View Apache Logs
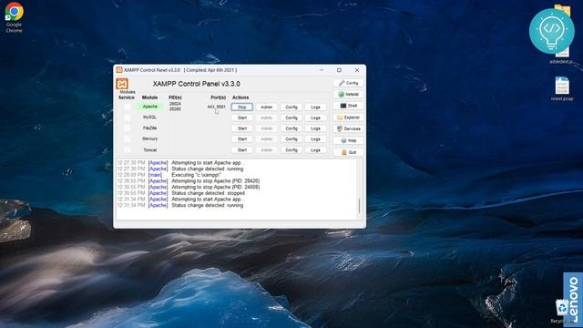This screenshot has height=328, width=583. point(316,108)
